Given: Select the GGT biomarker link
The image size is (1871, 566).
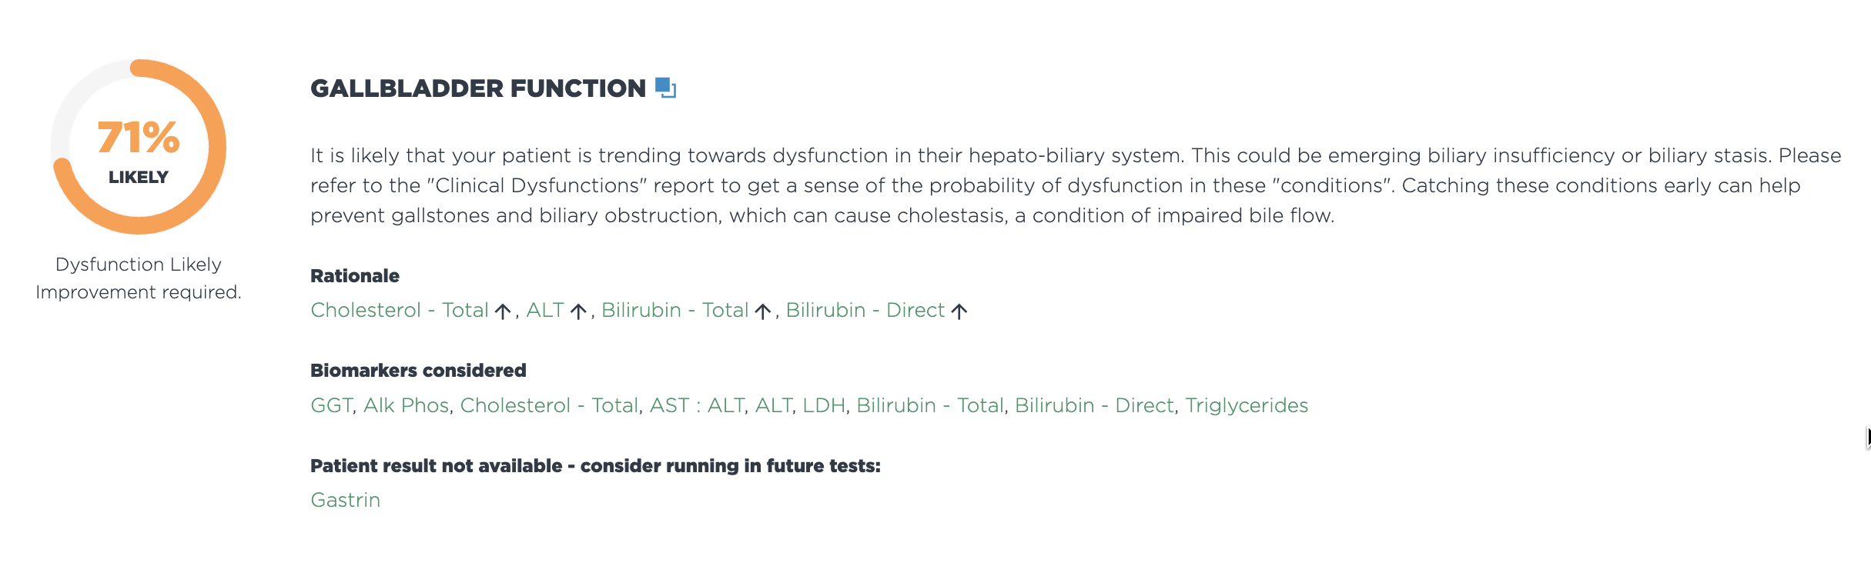Looking at the screenshot, I should pyautogui.click(x=331, y=405).
